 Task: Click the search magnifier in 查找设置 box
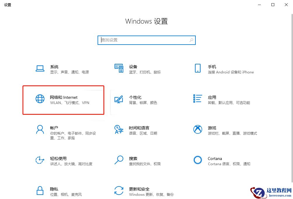click(191, 40)
